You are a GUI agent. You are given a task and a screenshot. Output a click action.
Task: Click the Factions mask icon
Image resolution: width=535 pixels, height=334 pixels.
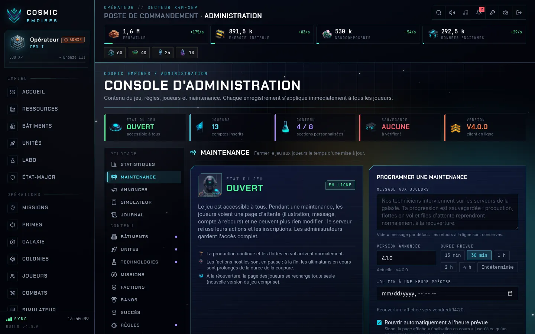114,287
